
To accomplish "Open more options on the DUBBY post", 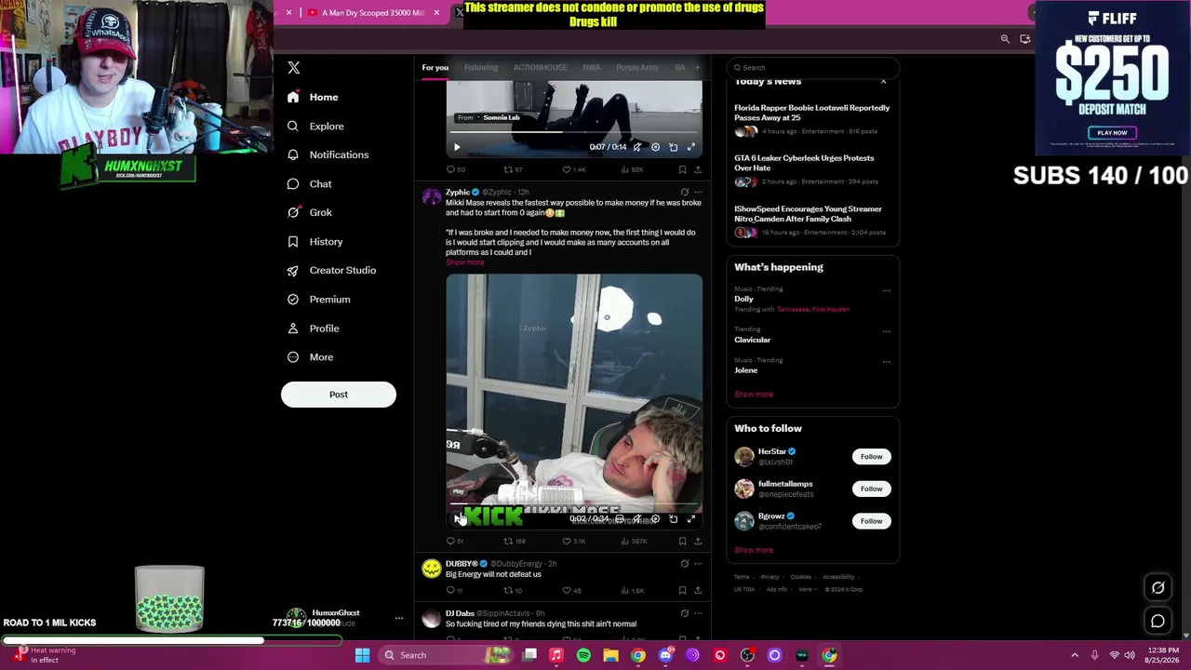I will coord(698,564).
